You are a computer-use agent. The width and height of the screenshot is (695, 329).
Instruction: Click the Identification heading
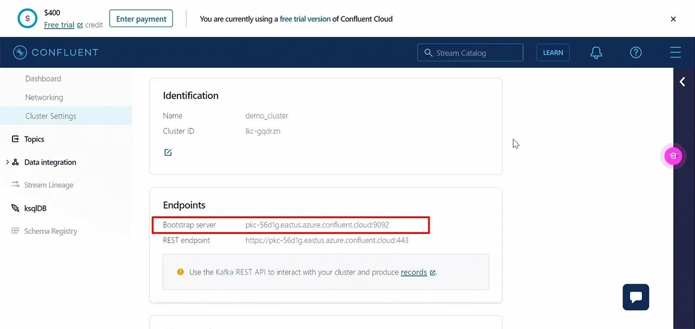(x=191, y=95)
